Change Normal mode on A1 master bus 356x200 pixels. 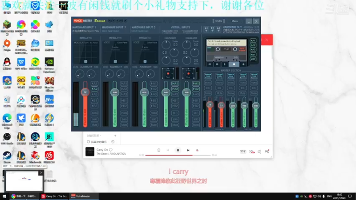(x=208, y=76)
